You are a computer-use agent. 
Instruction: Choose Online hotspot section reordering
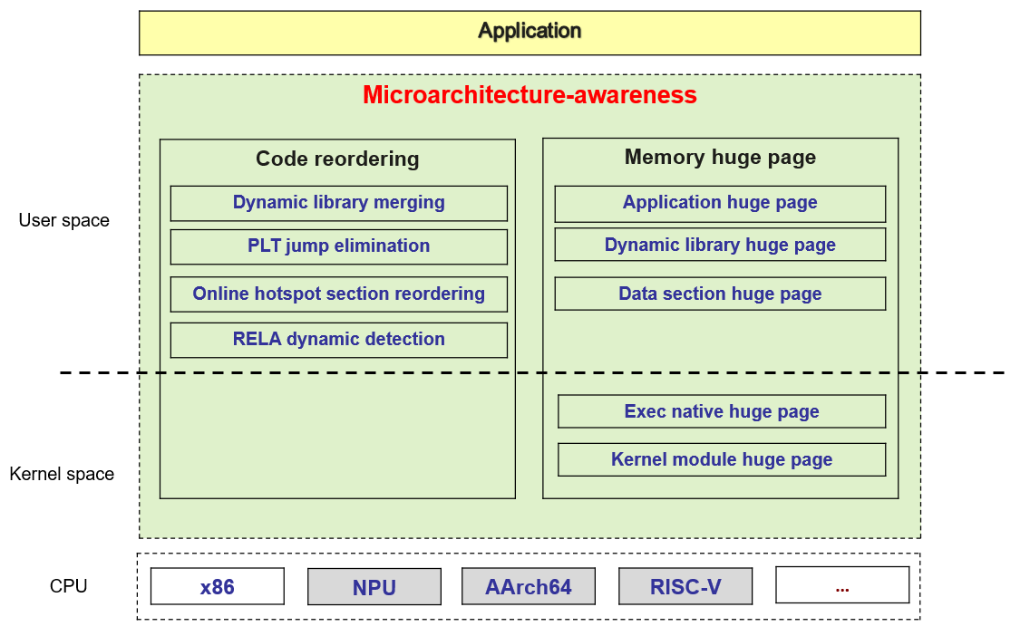coord(338,294)
